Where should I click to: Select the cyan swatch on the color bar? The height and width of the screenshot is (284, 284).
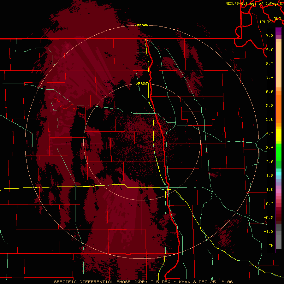(279, 174)
